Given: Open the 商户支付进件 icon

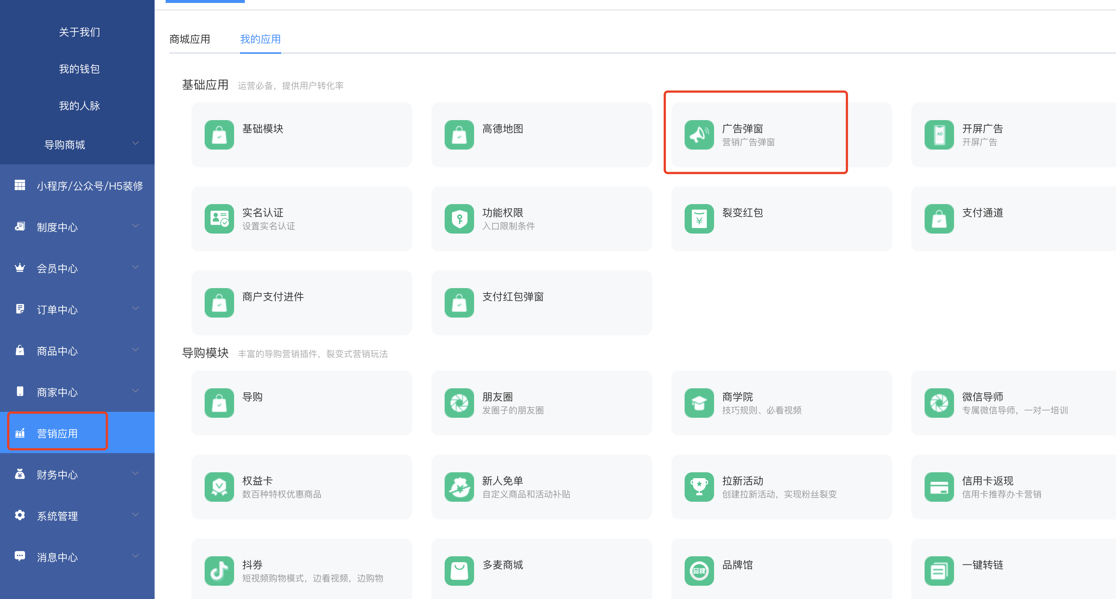Looking at the screenshot, I should click(219, 303).
